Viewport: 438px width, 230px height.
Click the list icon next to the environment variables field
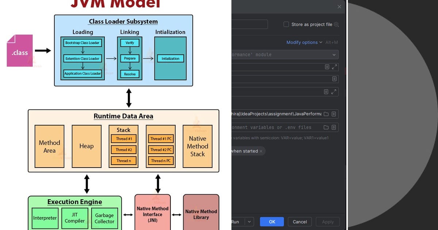(x=333, y=127)
